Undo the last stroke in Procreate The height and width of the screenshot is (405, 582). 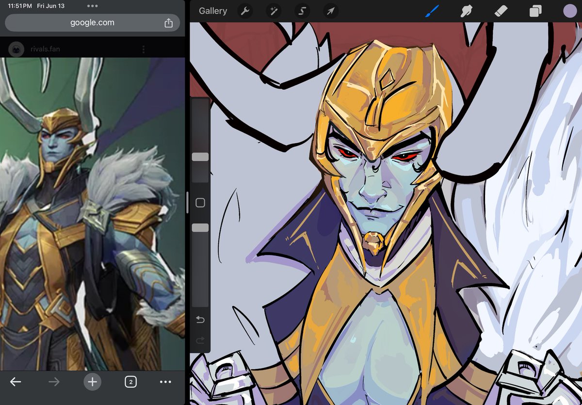[x=200, y=320]
